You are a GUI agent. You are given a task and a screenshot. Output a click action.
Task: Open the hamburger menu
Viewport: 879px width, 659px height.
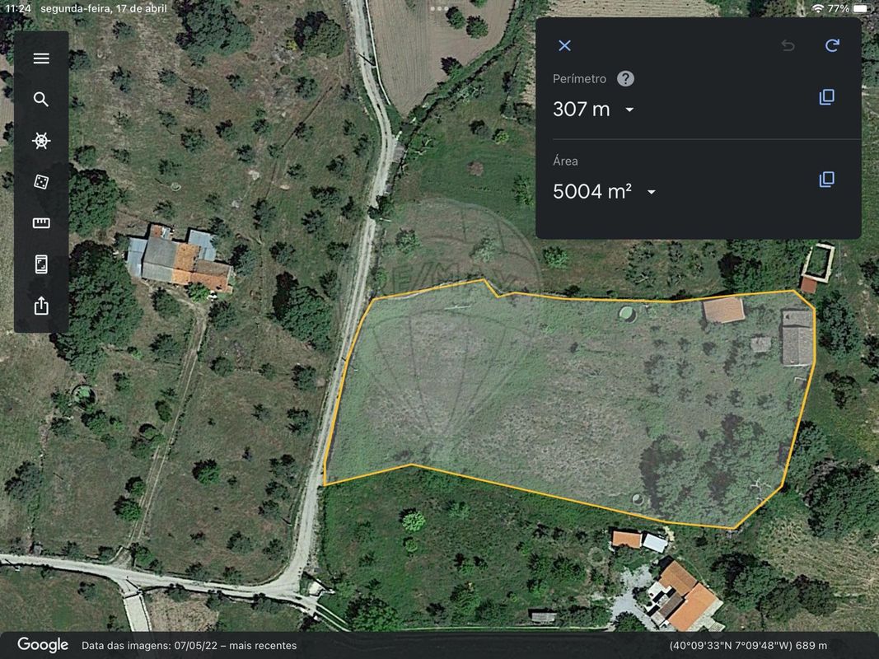[x=41, y=58]
